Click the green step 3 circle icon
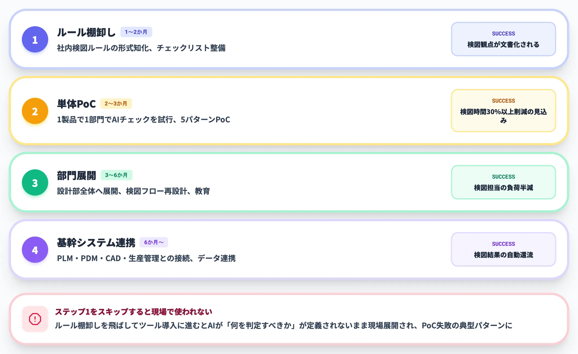 pos(35,182)
